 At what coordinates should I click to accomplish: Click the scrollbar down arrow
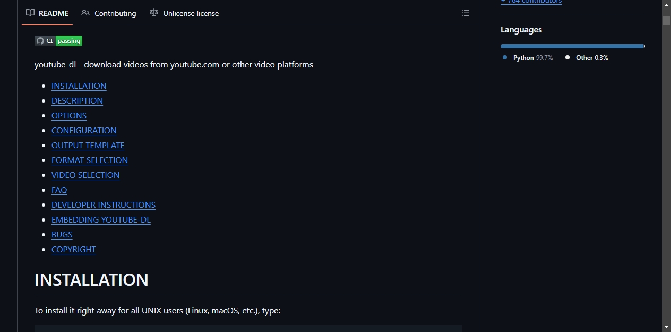666,327
